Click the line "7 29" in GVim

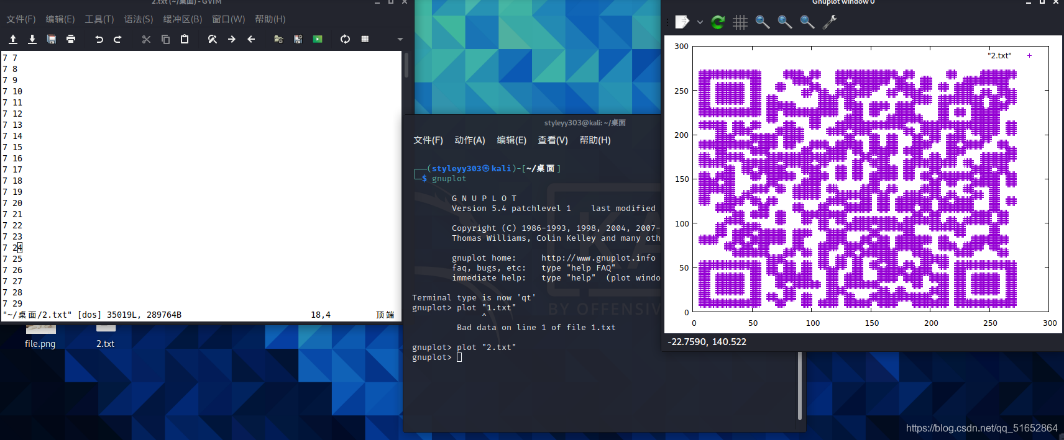tap(12, 303)
